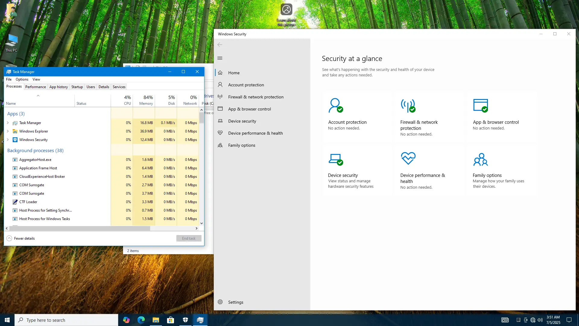Select Device security in sidebar
579x326 pixels.
242,121
